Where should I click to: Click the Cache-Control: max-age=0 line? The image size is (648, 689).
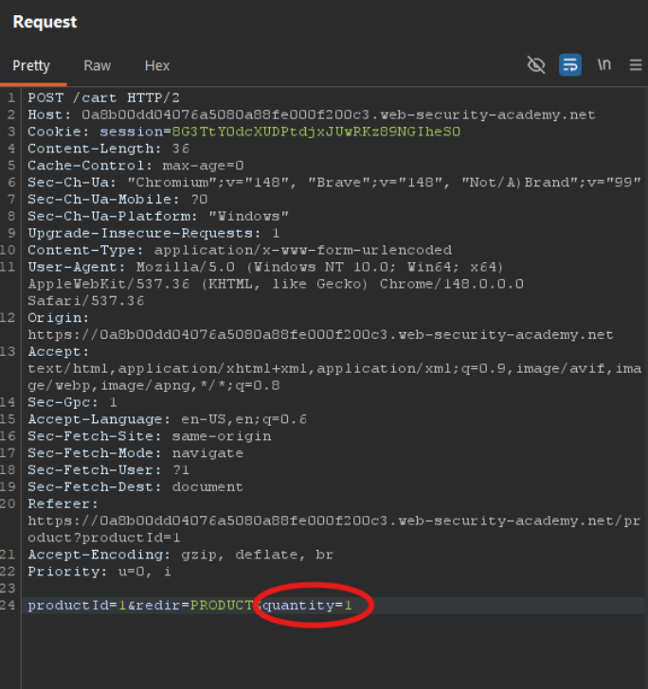pos(135,166)
